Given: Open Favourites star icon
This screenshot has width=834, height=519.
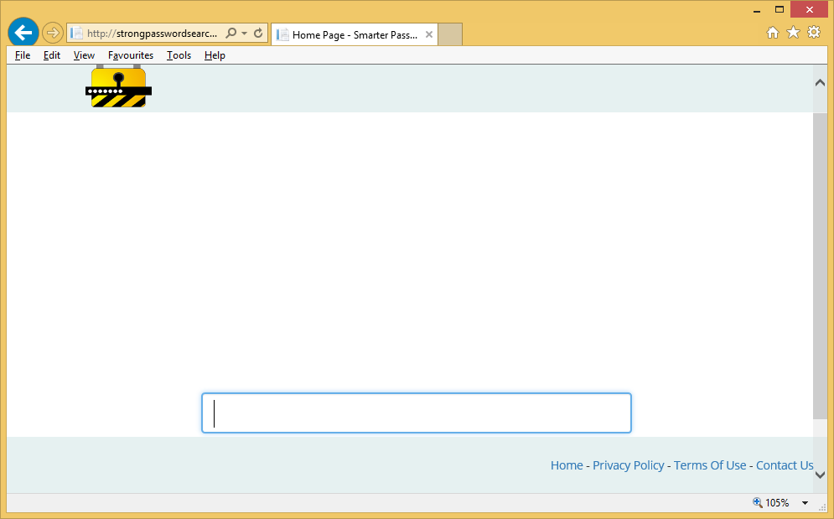Looking at the screenshot, I should [793, 33].
